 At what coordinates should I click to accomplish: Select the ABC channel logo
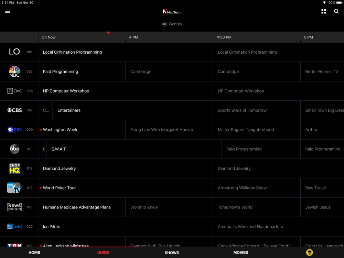tap(14, 149)
